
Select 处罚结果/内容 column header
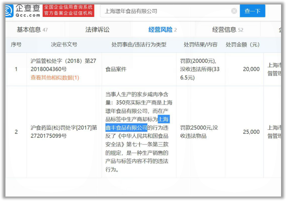200,44
